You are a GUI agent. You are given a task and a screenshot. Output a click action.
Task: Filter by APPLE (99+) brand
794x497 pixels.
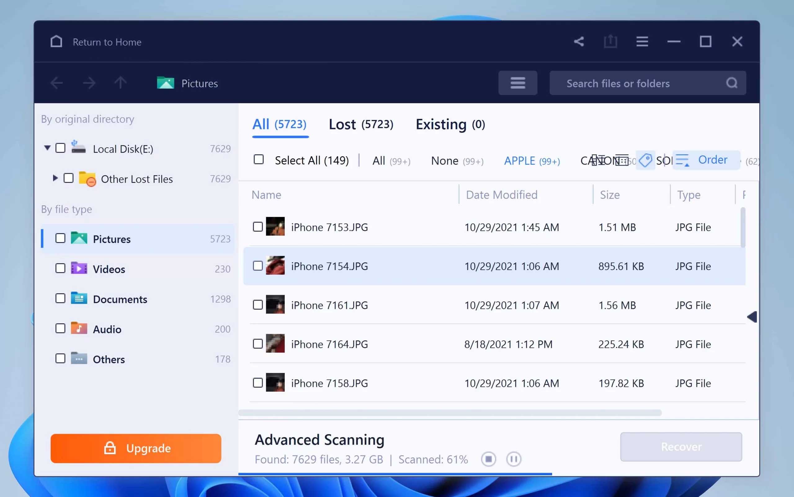[532, 161]
